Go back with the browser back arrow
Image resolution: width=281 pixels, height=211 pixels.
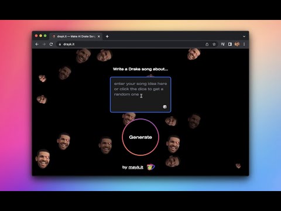coord(37,45)
